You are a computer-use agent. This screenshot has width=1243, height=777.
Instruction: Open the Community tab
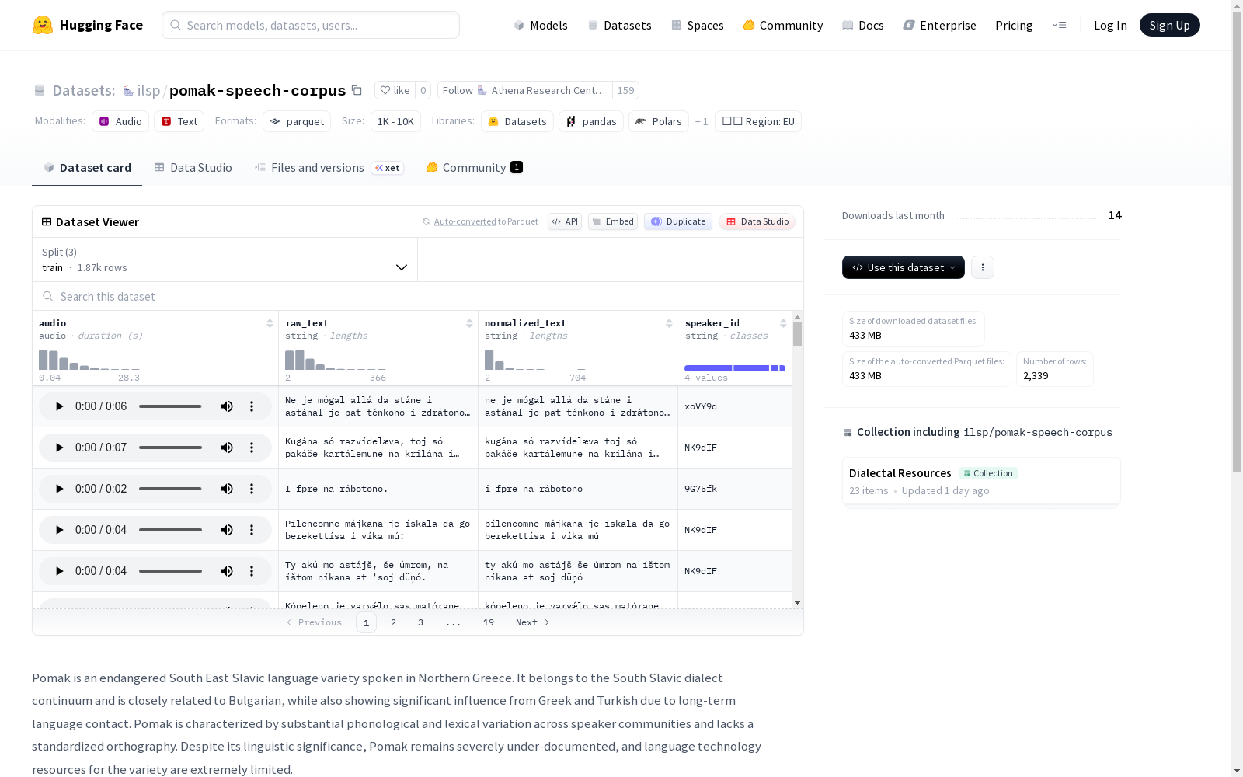coord(474,168)
